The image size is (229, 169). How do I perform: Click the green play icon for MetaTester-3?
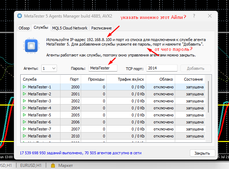pyautogui.click(x=24, y=101)
